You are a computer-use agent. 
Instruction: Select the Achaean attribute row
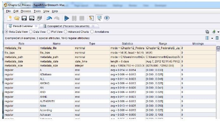[x=110, y=115]
